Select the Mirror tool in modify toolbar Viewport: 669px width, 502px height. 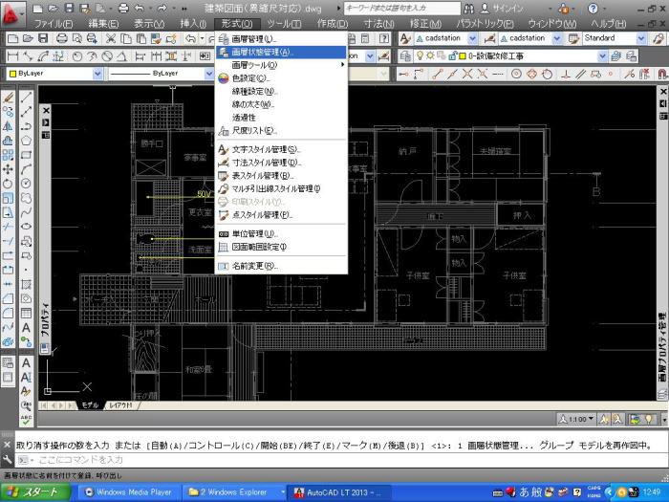pos(8,126)
